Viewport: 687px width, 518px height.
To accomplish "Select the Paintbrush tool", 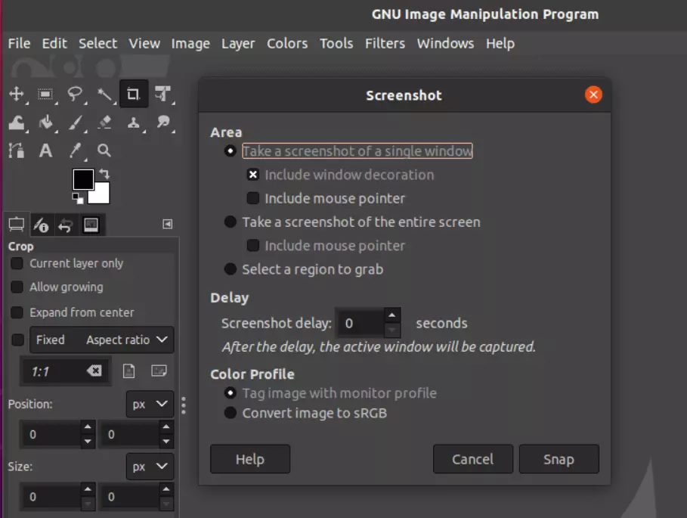I will [75, 123].
